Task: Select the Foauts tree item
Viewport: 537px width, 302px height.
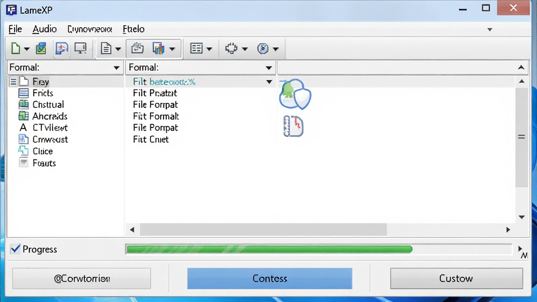Action: 44,163
